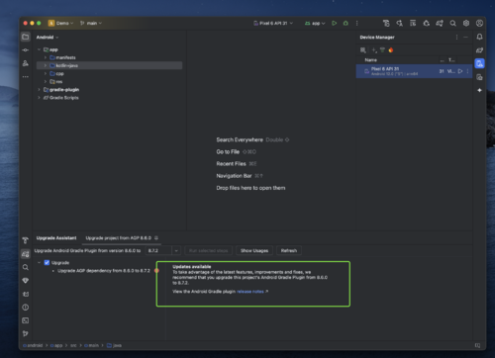Expand the cpp folder
Image resolution: width=495 pixels, height=358 pixels.
[46, 73]
